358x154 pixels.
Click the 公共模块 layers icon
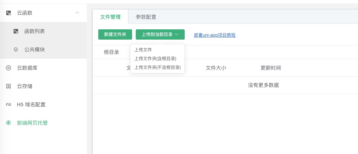pyautogui.click(x=16, y=49)
